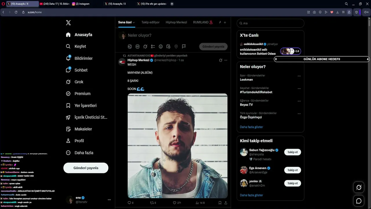The width and height of the screenshot is (371, 209).
Task: Open the emoji picker in the composer
Action: pos(161,46)
